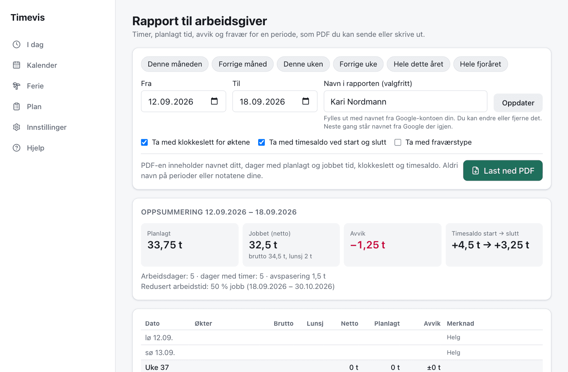Click the gear icon beside Innstillinger

pos(17,127)
